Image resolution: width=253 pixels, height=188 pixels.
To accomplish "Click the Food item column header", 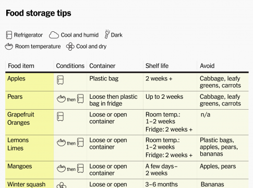I will click(21, 66).
